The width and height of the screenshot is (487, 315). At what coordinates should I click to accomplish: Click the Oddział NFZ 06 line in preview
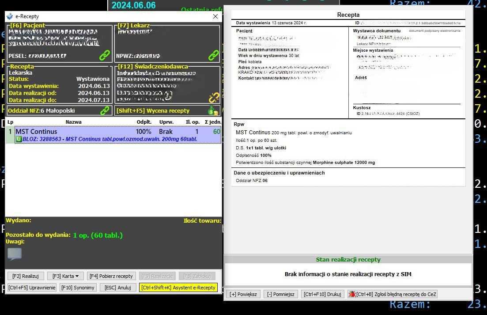(x=252, y=181)
